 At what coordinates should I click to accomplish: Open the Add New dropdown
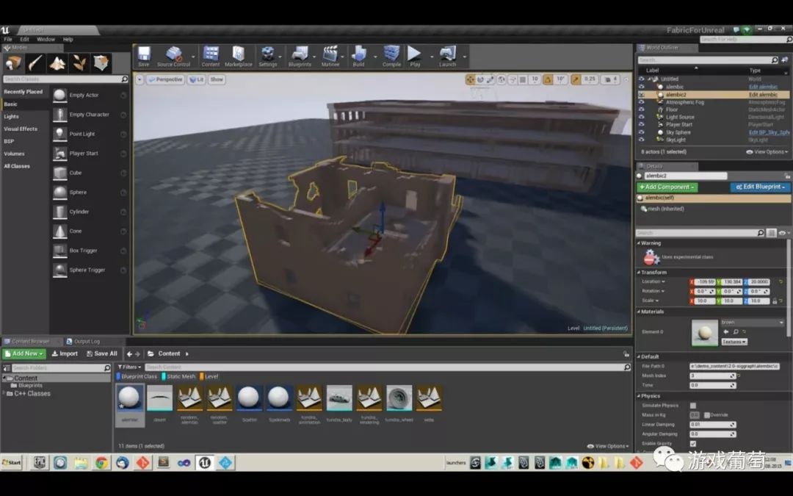point(24,353)
